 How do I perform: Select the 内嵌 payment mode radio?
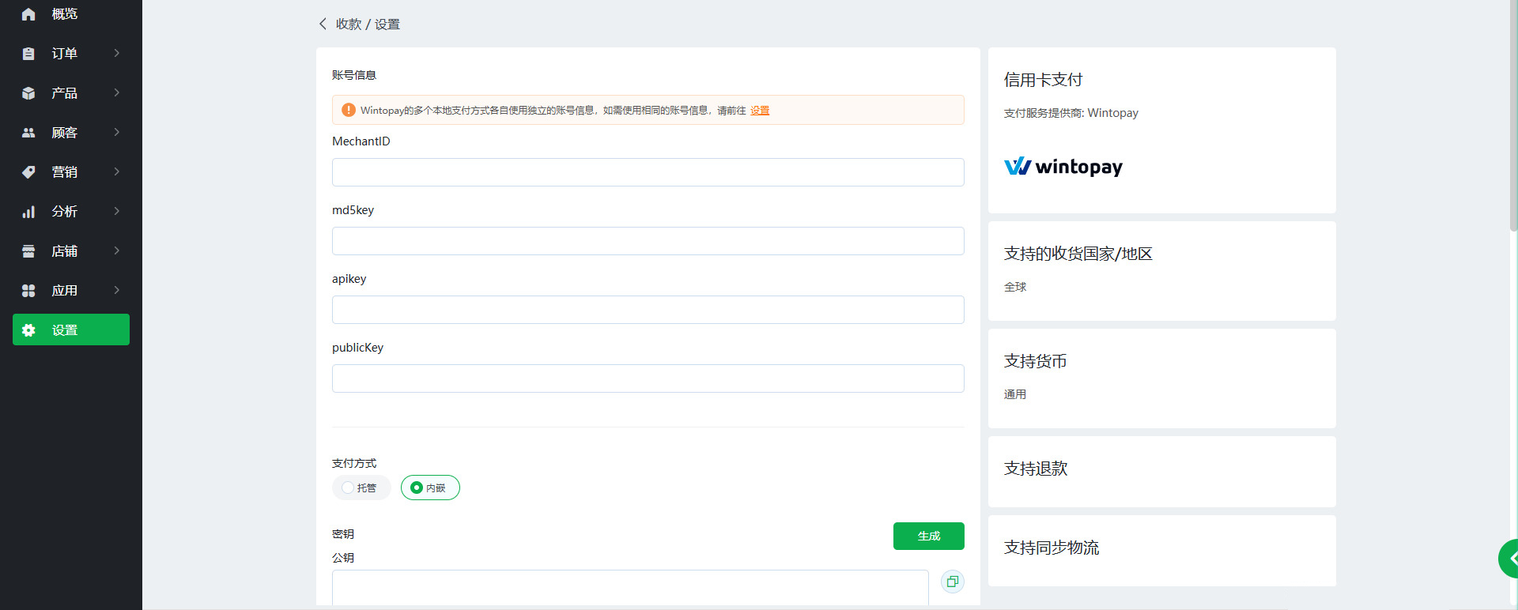click(417, 488)
